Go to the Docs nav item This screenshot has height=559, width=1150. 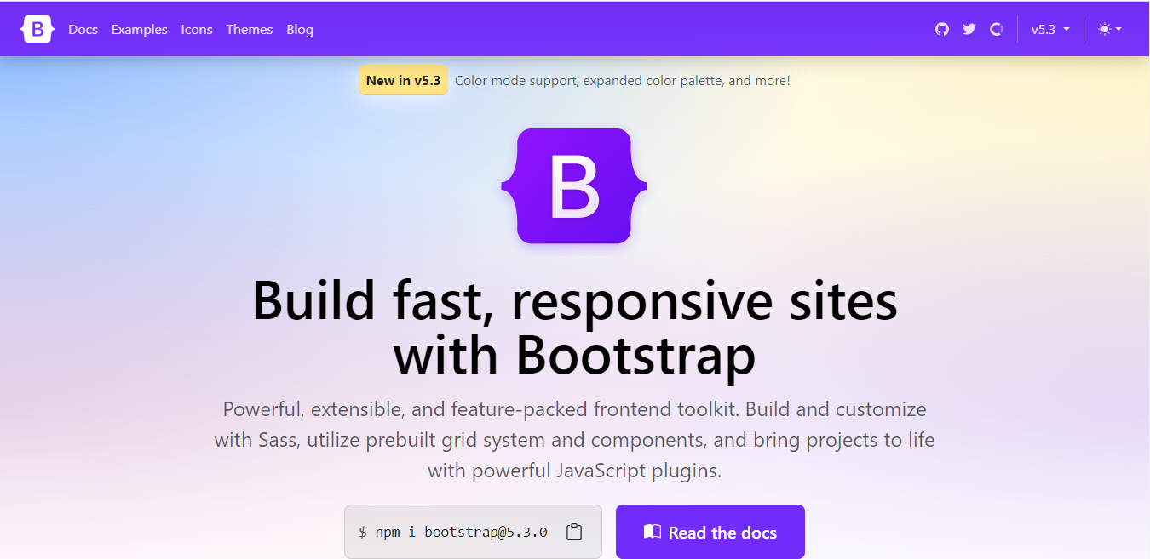(83, 29)
